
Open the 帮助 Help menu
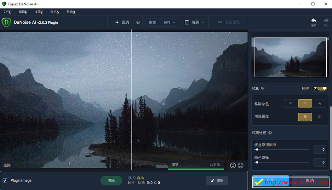coord(70,12)
